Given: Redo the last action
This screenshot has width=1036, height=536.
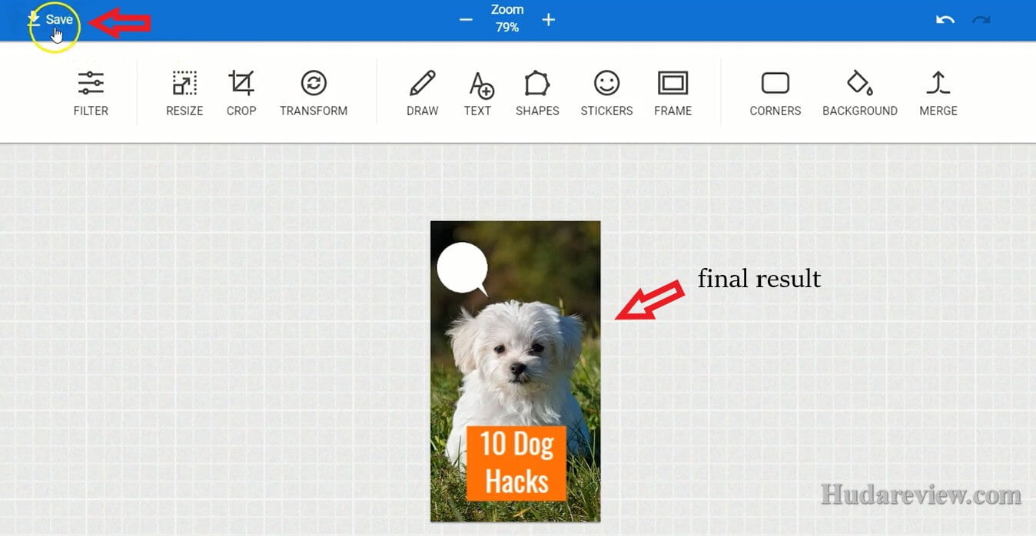Looking at the screenshot, I should (981, 20).
